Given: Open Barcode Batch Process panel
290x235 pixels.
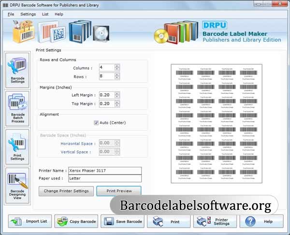Looking at the screenshot, I should pyautogui.click(x=17, y=109).
